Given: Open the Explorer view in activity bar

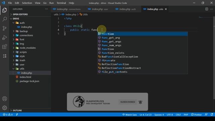Looking at the screenshot, I should click(x=4, y=10).
